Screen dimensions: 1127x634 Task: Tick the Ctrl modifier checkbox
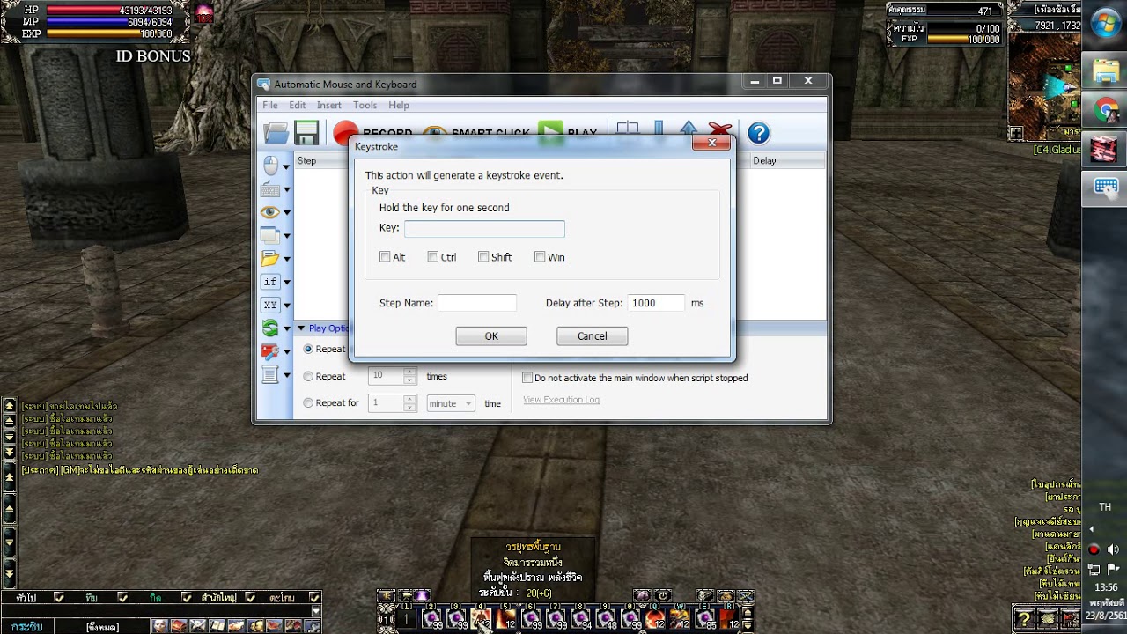(433, 257)
